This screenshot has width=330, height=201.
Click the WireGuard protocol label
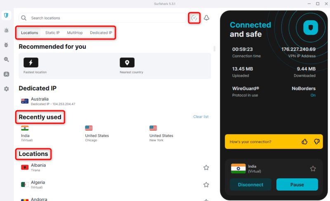click(245, 89)
